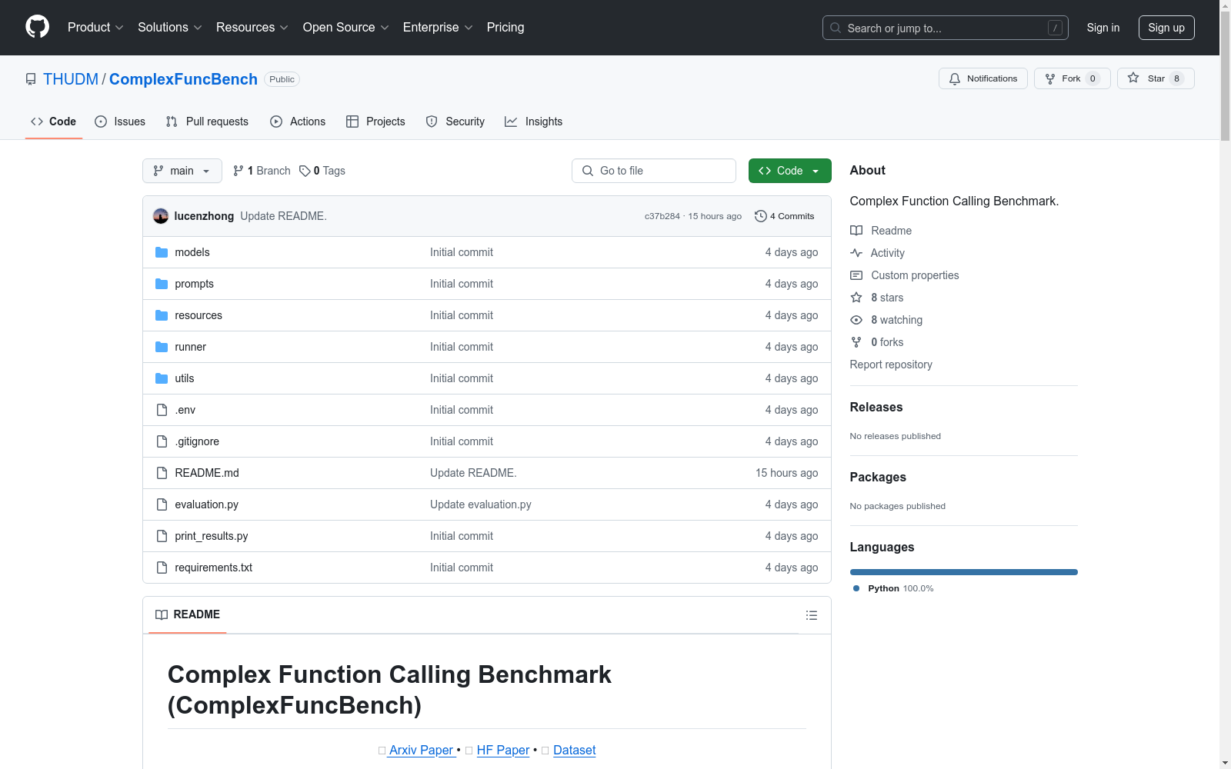
Task: Click the commit history clock icon
Action: (x=761, y=216)
